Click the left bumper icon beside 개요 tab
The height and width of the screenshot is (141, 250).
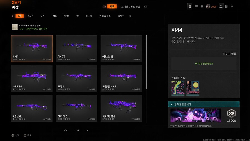(104, 6)
